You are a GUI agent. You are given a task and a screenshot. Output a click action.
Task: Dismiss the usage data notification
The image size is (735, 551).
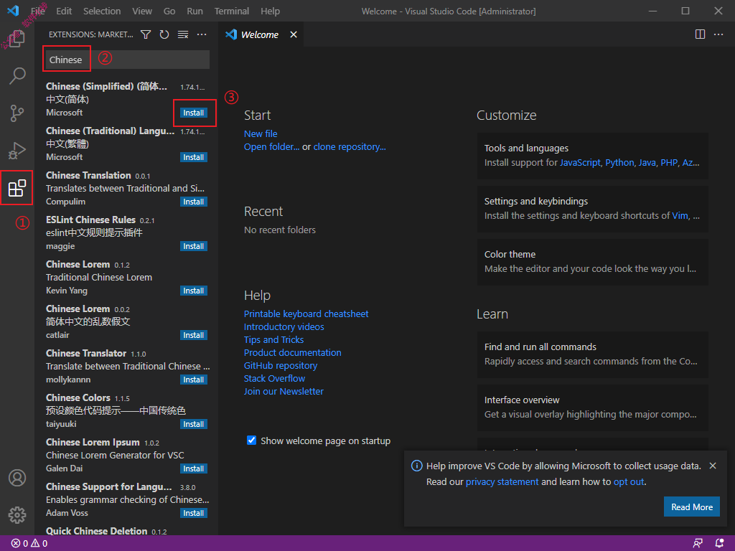tap(713, 466)
